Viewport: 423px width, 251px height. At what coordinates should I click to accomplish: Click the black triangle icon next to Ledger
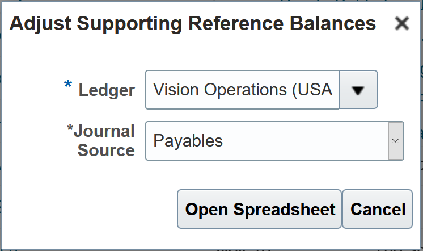[x=358, y=90]
